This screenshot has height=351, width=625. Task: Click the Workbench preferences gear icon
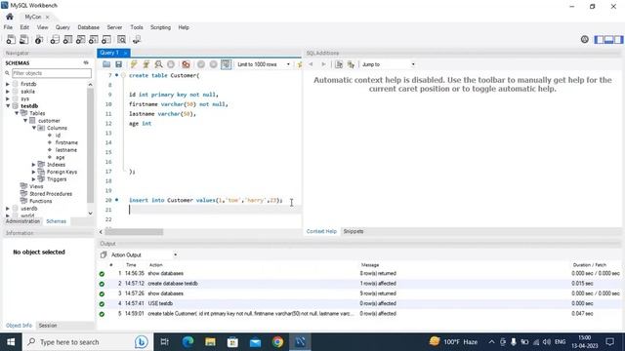[x=585, y=39]
